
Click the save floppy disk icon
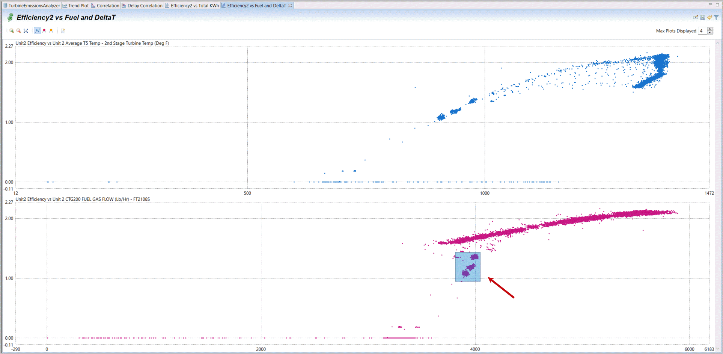pos(702,17)
